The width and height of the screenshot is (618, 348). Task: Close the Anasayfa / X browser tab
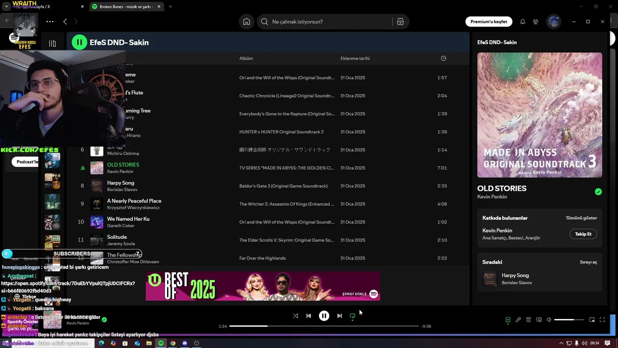pos(82,7)
